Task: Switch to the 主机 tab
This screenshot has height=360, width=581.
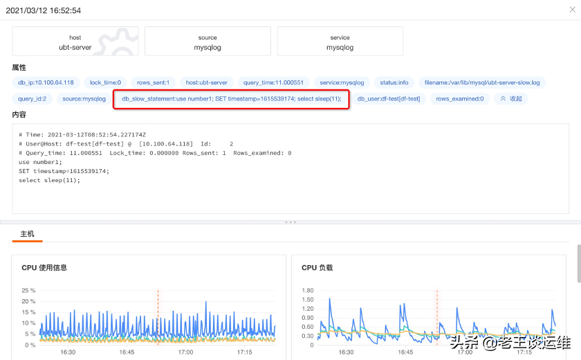Action: click(27, 234)
